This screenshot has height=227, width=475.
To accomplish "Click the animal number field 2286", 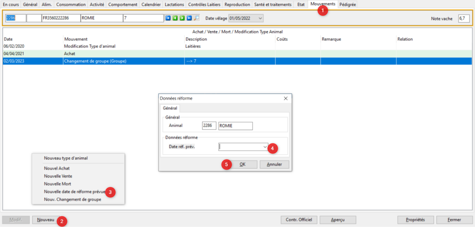I will click(x=16, y=18).
